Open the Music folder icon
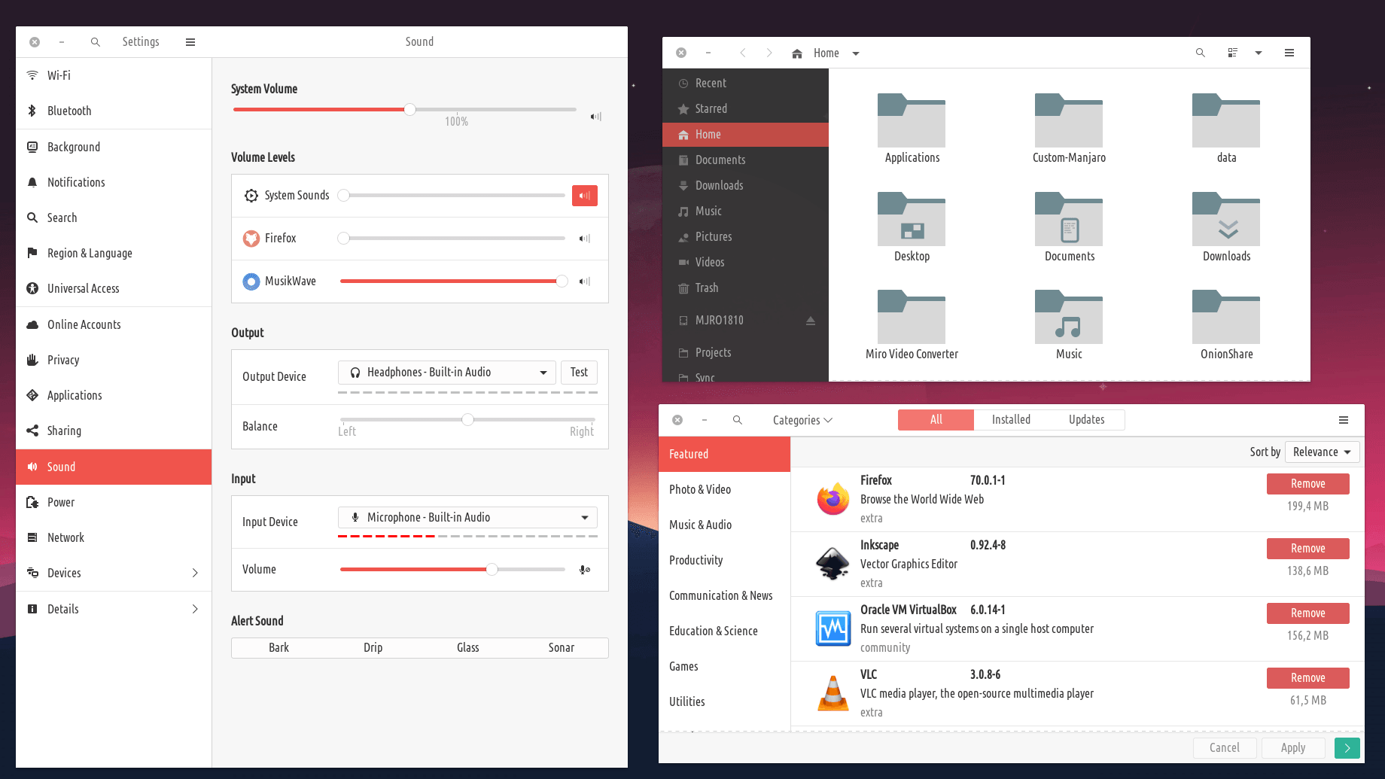This screenshot has width=1385, height=779. (1068, 318)
